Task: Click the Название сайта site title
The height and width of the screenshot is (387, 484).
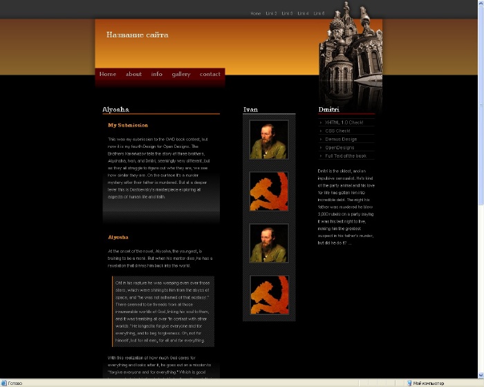Action: (138, 35)
